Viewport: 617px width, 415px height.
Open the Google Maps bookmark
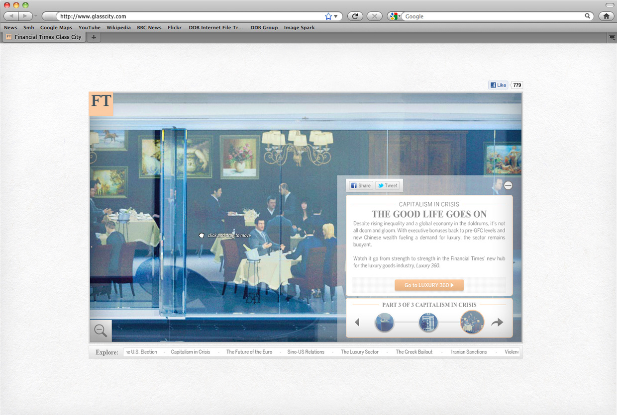click(x=56, y=28)
